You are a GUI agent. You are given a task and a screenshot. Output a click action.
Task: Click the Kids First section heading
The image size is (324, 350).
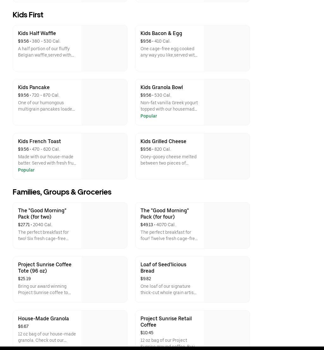tap(28, 15)
